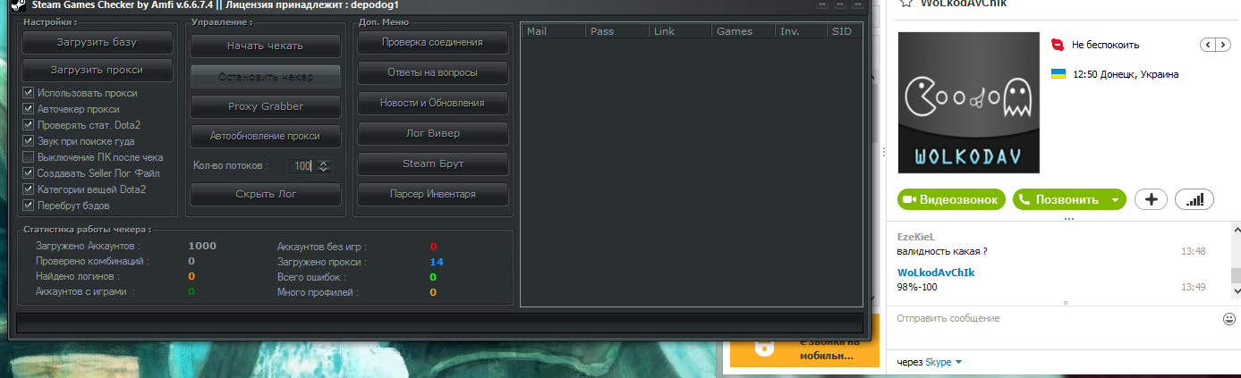Viewport: 1241px width, 378px height.
Task: Increase thread count with up arrow
Action: [x=324, y=162]
